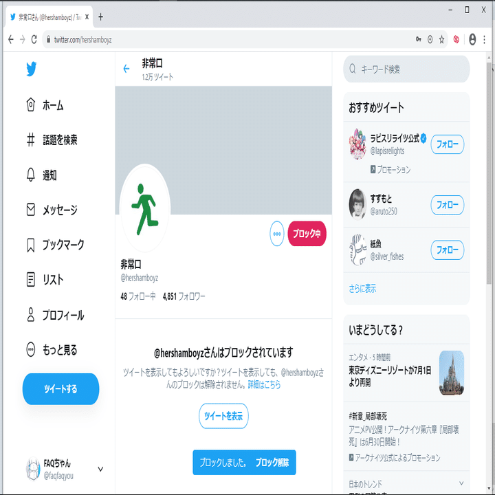Open the #新章_局部壊死 promoted trend
The height and width of the screenshot is (495, 495).
click(x=368, y=417)
